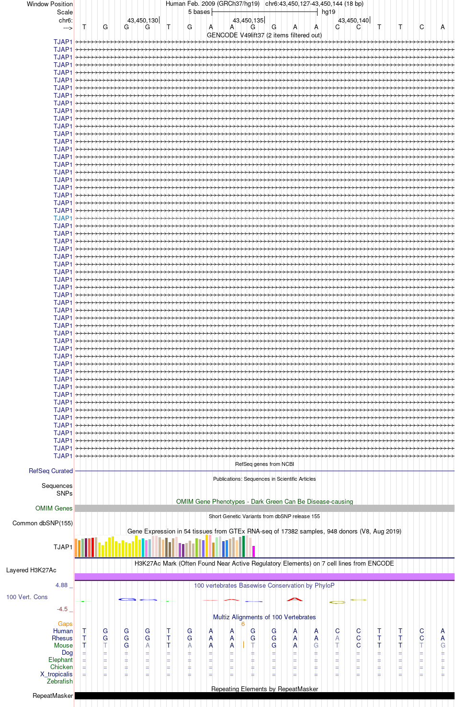This screenshot has height=707, width=455.
Task: Select the Dog alignment row label
Action: click(67, 653)
